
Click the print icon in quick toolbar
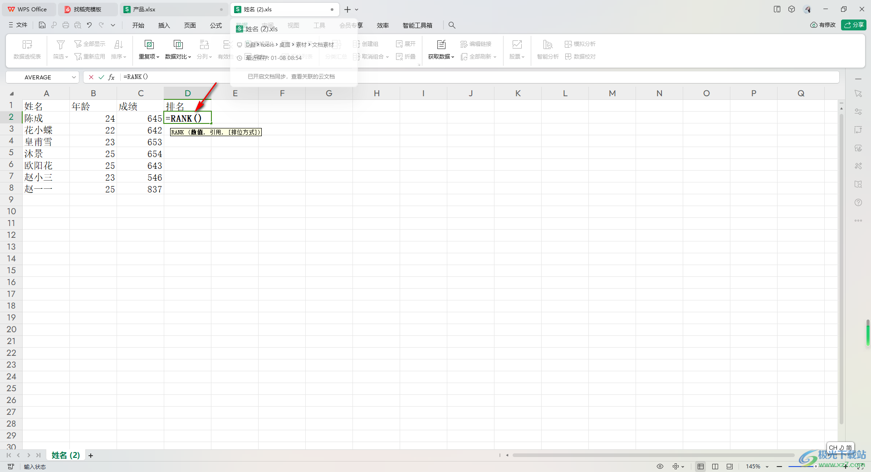coord(66,25)
